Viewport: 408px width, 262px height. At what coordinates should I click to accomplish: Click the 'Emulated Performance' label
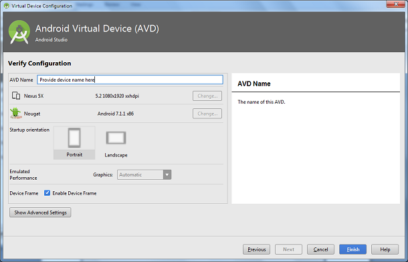(x=23, y=174)
